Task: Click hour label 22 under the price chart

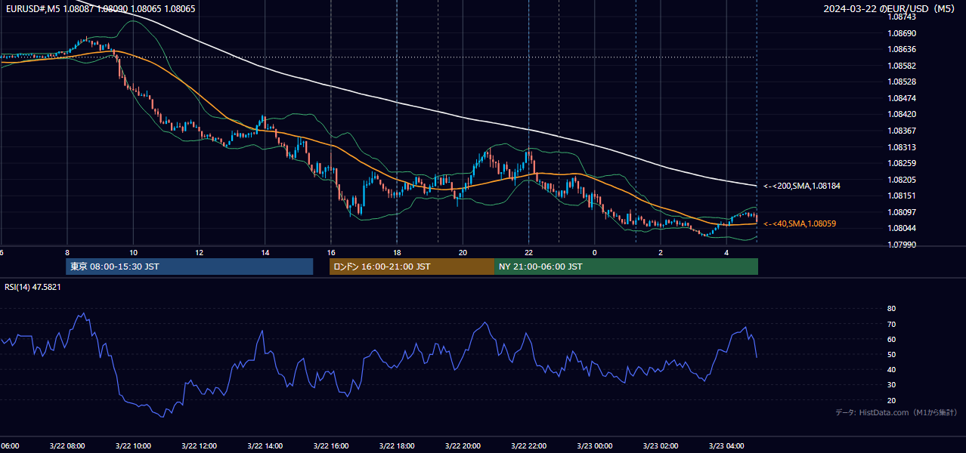Action: click(528, 252)
